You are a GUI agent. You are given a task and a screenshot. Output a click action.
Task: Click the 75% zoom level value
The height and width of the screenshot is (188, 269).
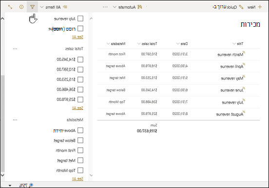[x=23, y=185]
